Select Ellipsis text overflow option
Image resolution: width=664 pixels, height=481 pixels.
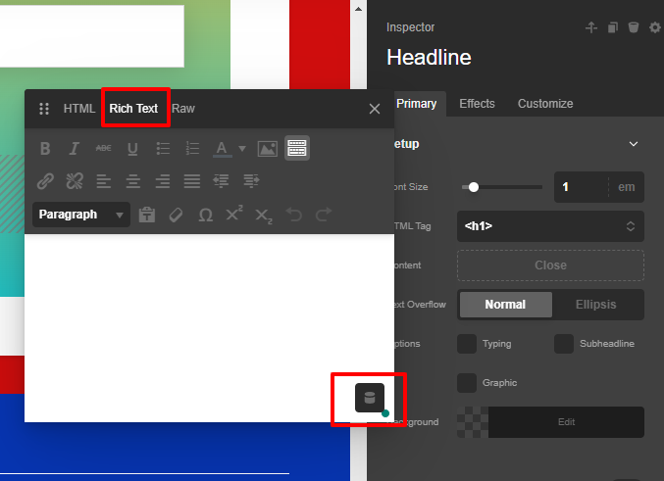(x=596, y=305)
